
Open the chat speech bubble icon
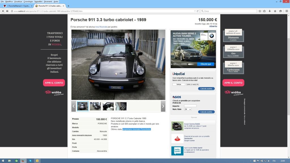point(281,11)
